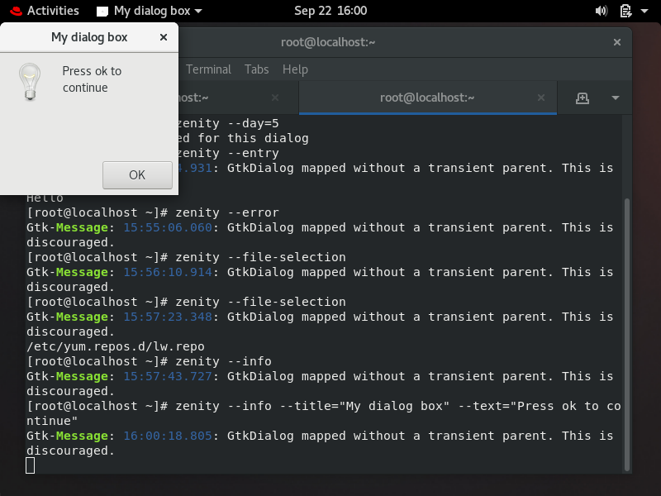Image resolution: width=661 pixels, height=496 pixels.
Task: Click the clock showing Sep 22 16:00
Action: (330, 11)
